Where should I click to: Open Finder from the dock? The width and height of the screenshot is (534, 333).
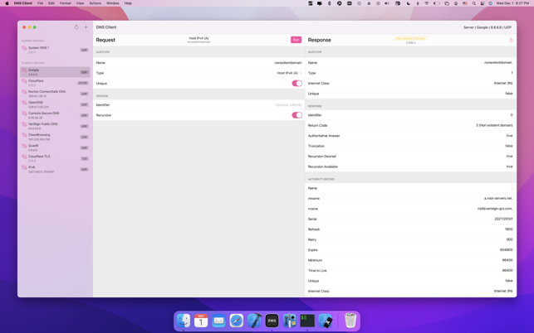pos(184,321)
